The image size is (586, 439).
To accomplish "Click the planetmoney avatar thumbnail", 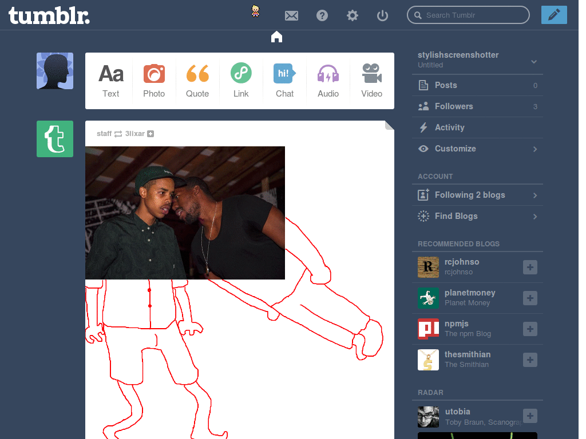I will (x=428, y=298).
